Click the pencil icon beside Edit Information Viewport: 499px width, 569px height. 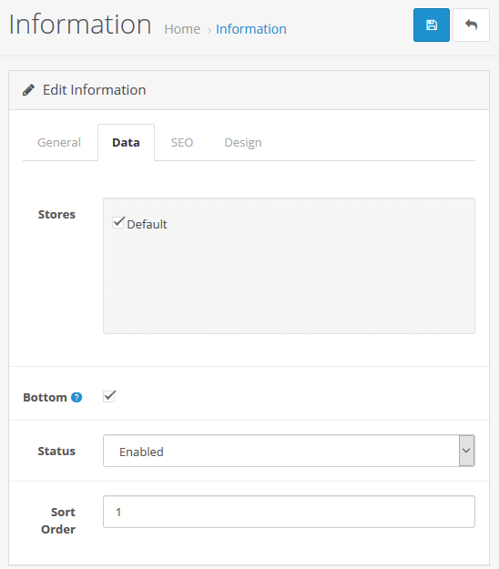tap(28, 90)
